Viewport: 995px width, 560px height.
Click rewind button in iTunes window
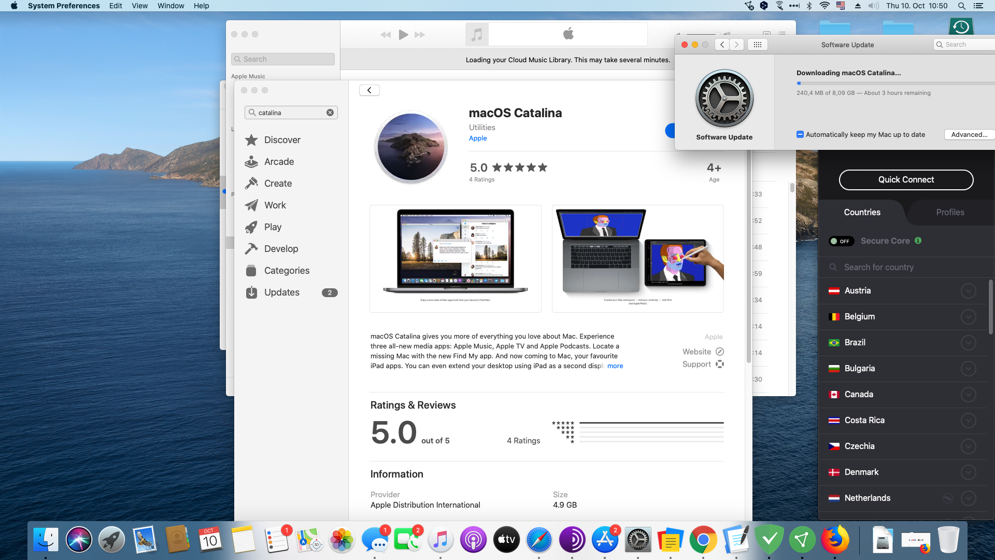click(386, 35)
